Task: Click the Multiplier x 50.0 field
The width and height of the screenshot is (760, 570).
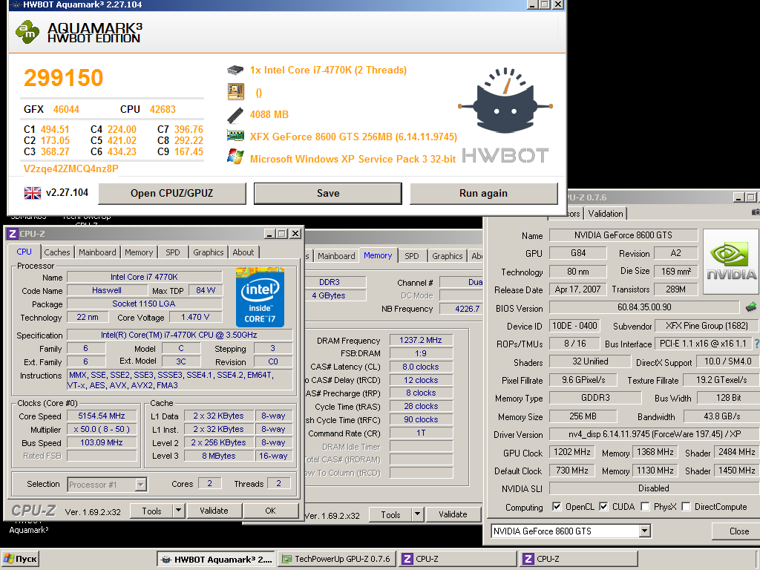Action: [x=102, y=430]
